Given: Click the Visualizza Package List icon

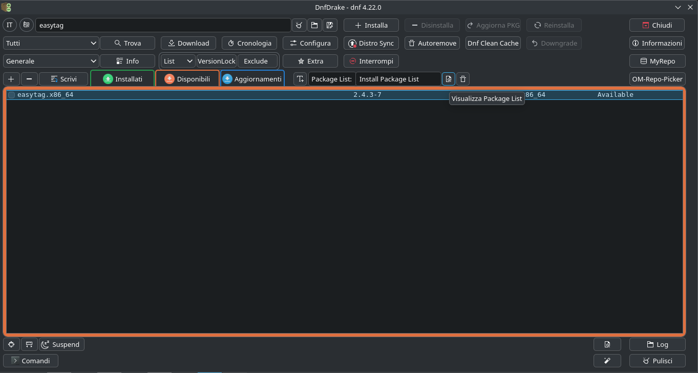Looking at the screenshot, I should [448, 79].
